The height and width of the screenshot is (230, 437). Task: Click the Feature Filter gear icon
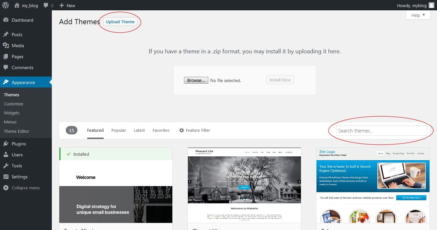[x=181, y=131]
